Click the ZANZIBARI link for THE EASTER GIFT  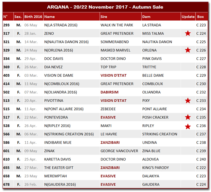(110, 168)
